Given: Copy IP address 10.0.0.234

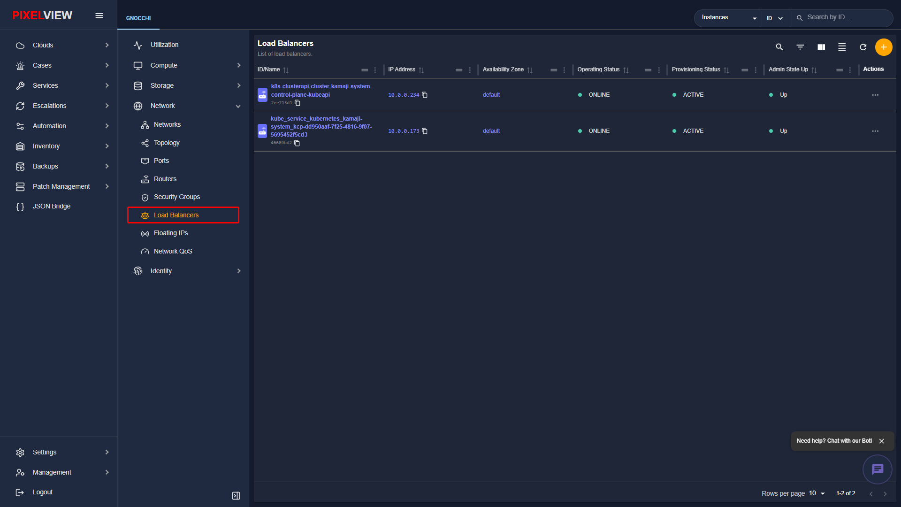Looking at the screenshot, I should 425,95.
